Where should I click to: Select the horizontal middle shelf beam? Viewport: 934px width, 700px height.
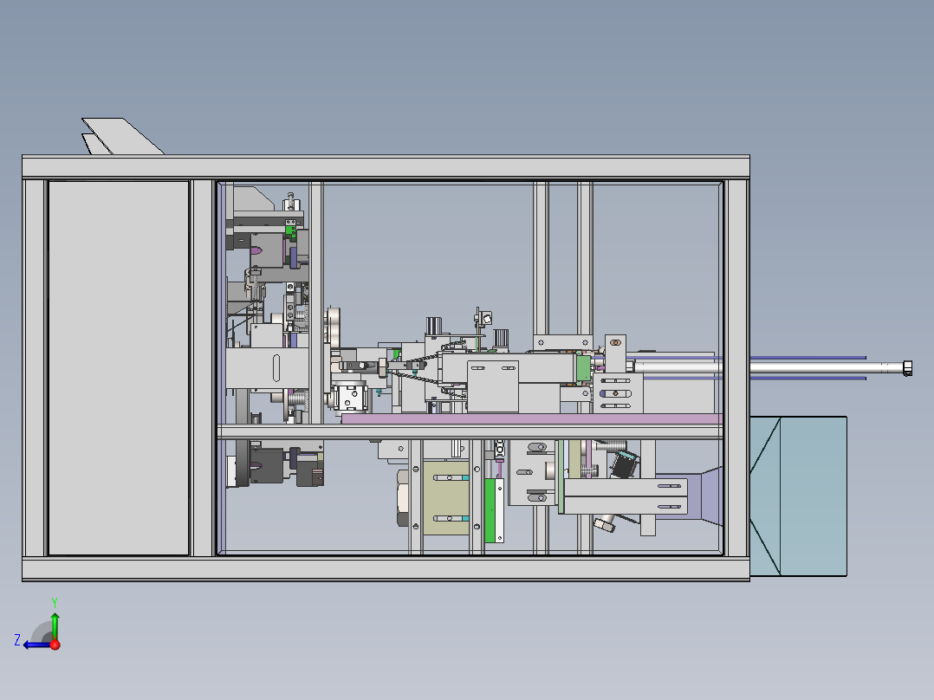pos(470,432)
